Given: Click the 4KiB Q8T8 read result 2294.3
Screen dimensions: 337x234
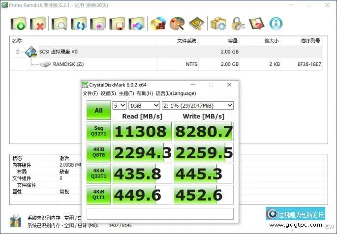Looking at the screenshot, I should [x=142, y=152].
